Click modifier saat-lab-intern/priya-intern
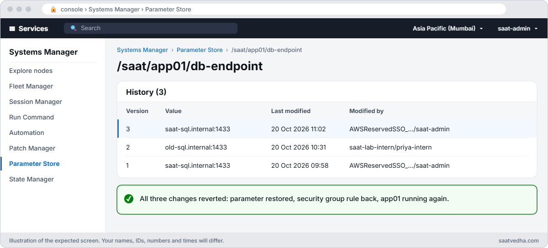The image size is (548, 248). click(x=390, y=147)
